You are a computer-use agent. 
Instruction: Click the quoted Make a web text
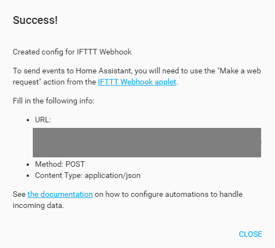click(x=239, y=71)
